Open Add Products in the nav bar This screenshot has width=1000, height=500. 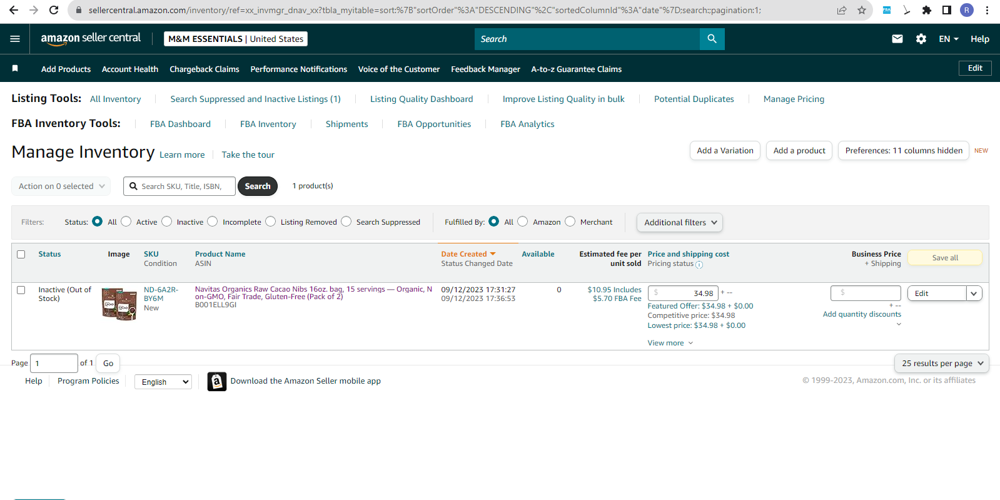[x=66, y=69]
